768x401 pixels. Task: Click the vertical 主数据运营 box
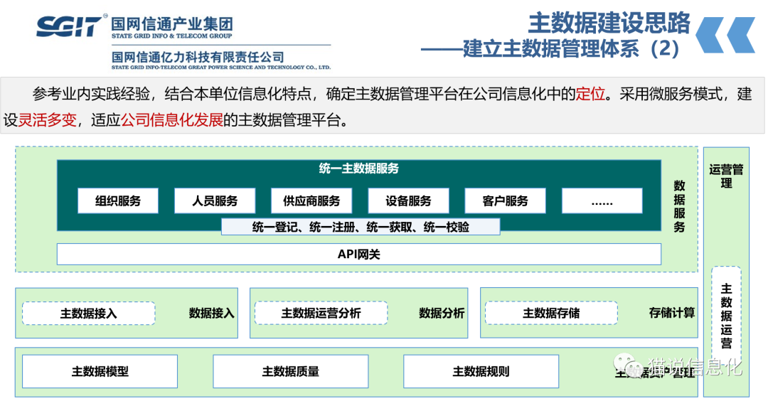[x=726, y=316]
